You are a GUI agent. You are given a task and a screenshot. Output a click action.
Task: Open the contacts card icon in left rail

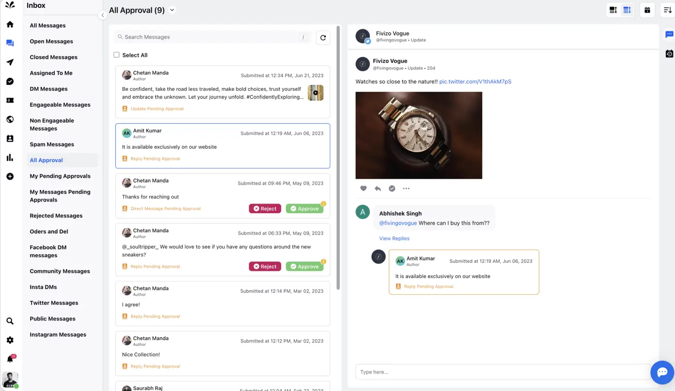10,139
